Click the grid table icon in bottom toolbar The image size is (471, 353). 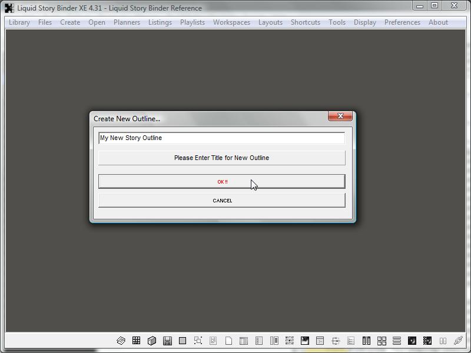pos(137,341)
